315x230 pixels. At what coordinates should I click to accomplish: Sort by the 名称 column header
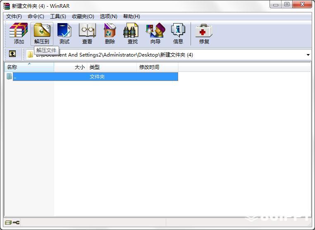(29, 67)
